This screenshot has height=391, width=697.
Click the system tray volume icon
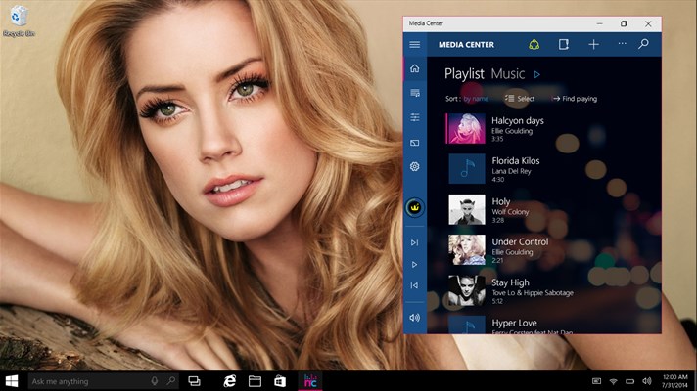(x=647, y=381)
